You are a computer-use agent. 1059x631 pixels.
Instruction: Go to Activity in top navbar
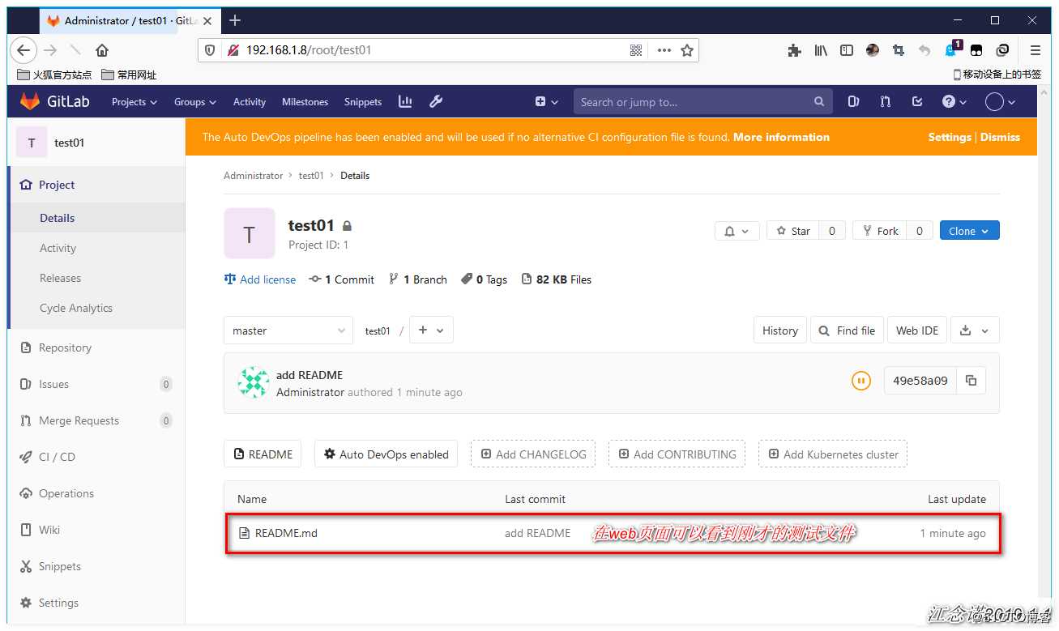click(x=250, y=102)
